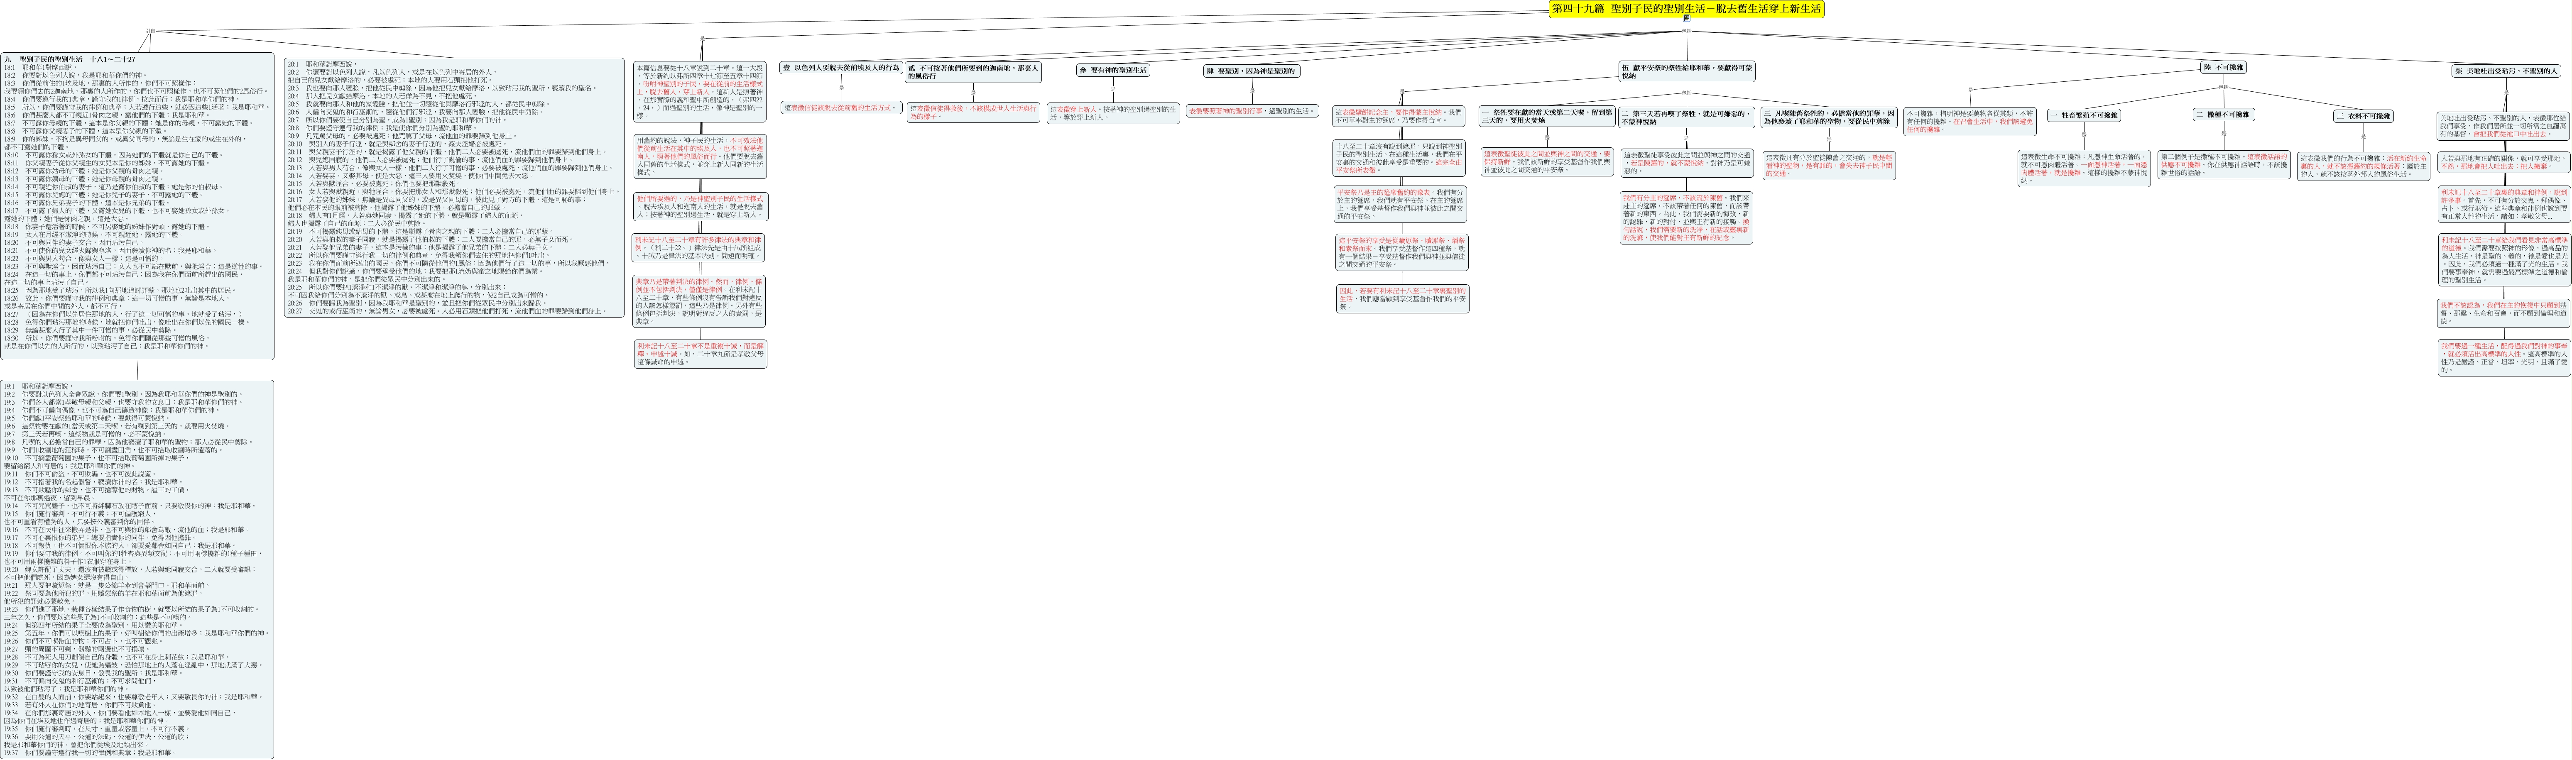Select note 本篇信息要從十八章說到二十章
Viewport: 2572px width, 760px height.
tap(700, 92)
